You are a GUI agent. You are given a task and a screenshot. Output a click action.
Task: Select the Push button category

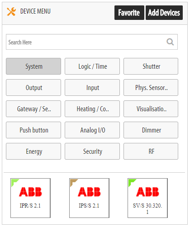pyautogui.click(x=33, y=130)
